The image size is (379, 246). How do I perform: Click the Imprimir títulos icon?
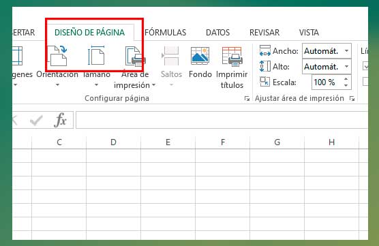[232, 57]
